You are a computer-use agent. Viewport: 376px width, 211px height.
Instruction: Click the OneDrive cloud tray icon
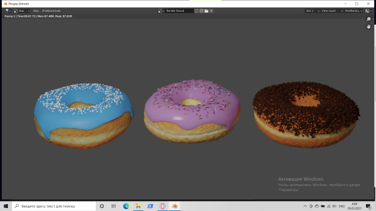pyautogui.click(x=317, y=206)
